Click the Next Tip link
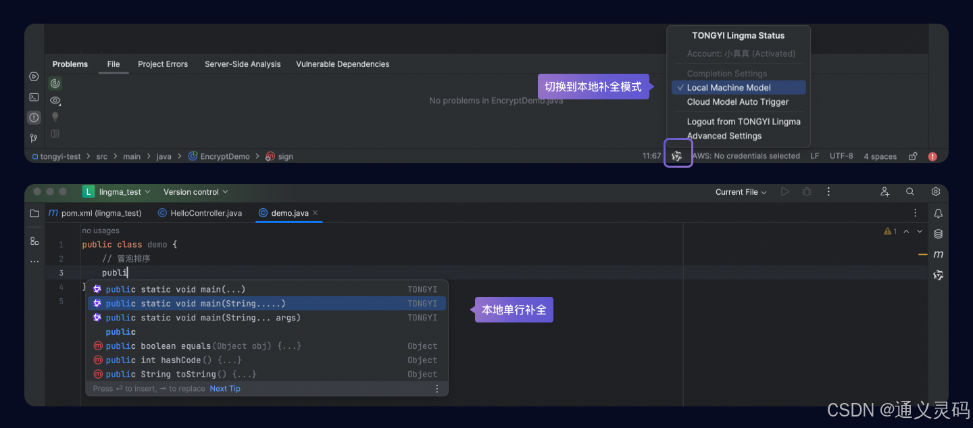 (x=225, y=389)
